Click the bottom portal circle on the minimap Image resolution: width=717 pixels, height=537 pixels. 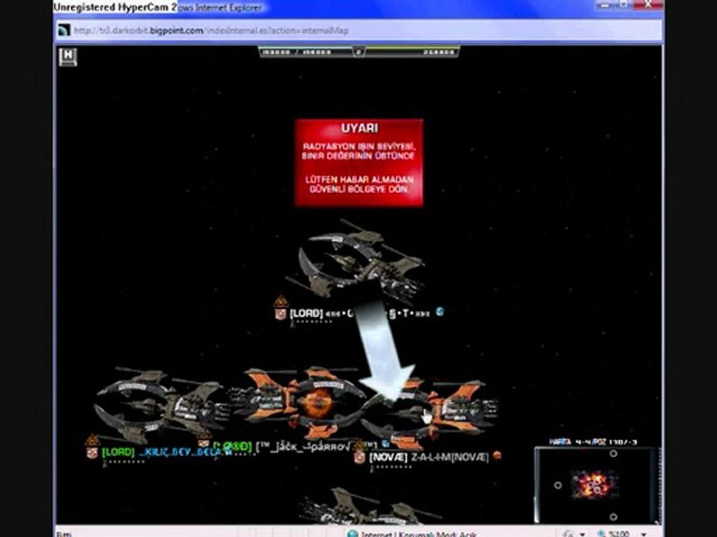[x=613, y=517]
